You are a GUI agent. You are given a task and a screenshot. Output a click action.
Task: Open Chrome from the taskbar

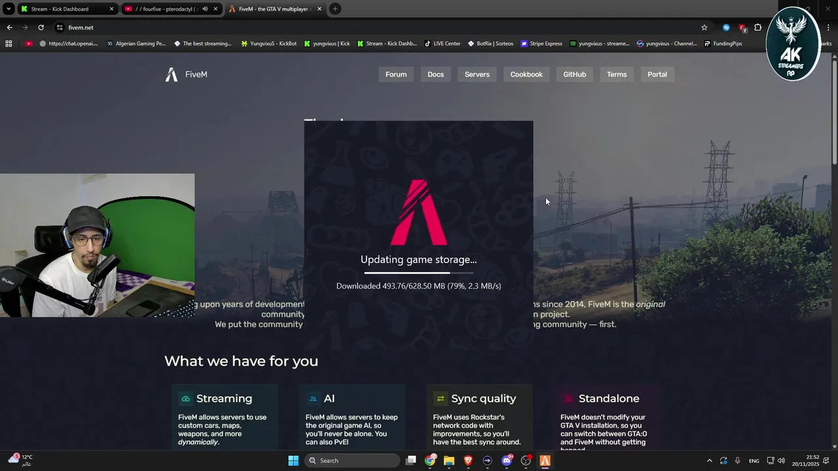pyautogui.click(x=430, y=461)
